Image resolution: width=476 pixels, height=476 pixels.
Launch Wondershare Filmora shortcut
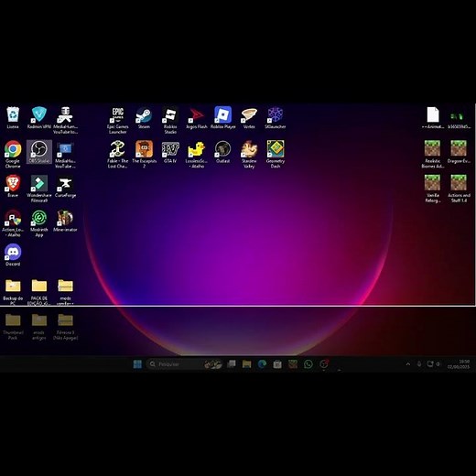tap(39, 189)
